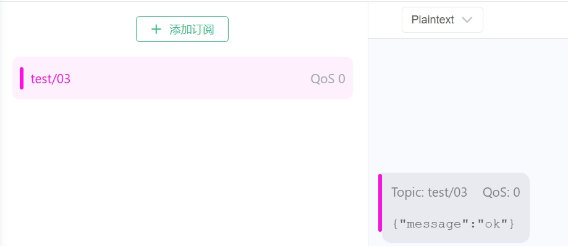
Task: Click the blank space right of the 添加订阅 button
Action: [298, 29]
